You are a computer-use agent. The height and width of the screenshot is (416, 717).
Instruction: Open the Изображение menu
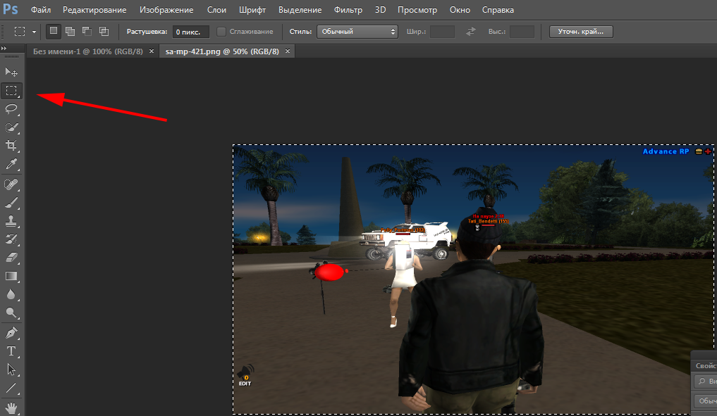166,10
